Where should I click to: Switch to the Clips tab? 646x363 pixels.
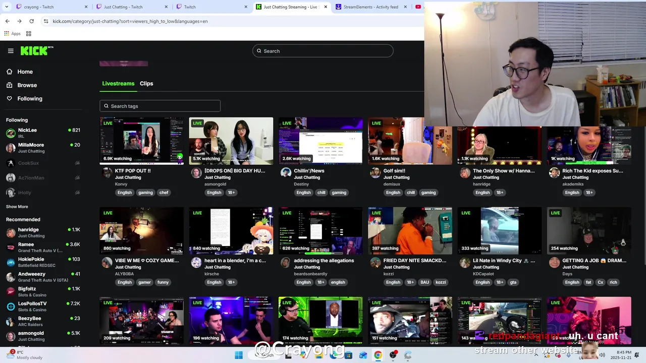(x=146, y=84)
